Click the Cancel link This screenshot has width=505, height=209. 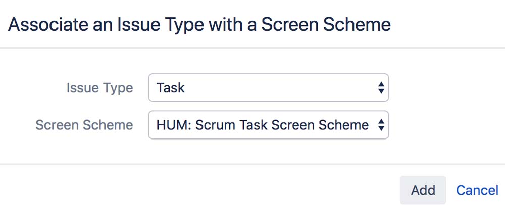point(477,190)
